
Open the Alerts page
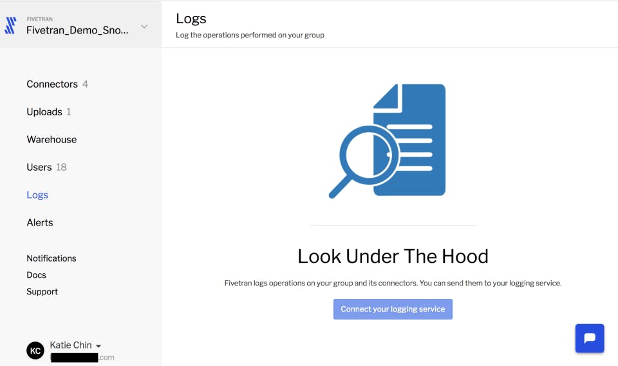click(40, 222)
